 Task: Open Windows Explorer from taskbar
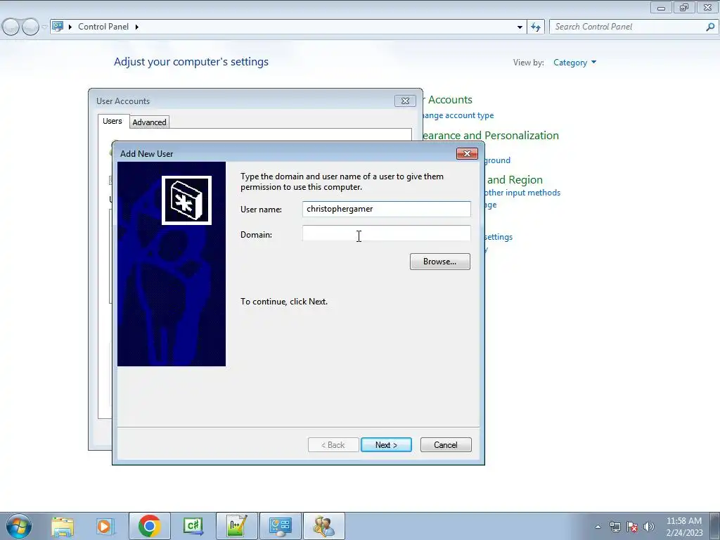pyautogui.click(x=63, y=526)
